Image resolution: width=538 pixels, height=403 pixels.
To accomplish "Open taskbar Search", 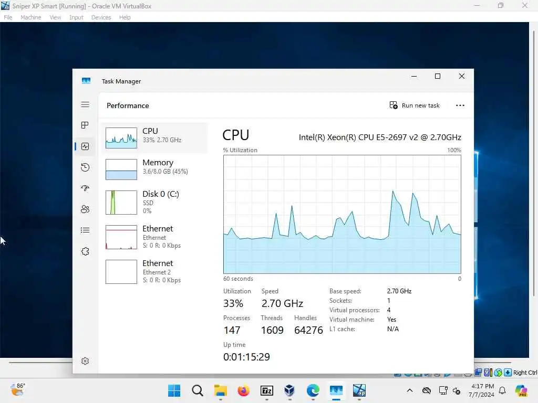I will click(x=198, y=390).
